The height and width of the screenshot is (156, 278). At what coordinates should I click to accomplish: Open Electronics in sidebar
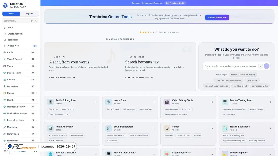(20, 141)
